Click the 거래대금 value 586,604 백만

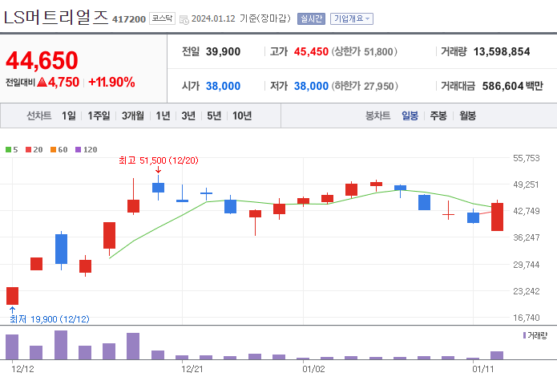[x=513, y=86]
